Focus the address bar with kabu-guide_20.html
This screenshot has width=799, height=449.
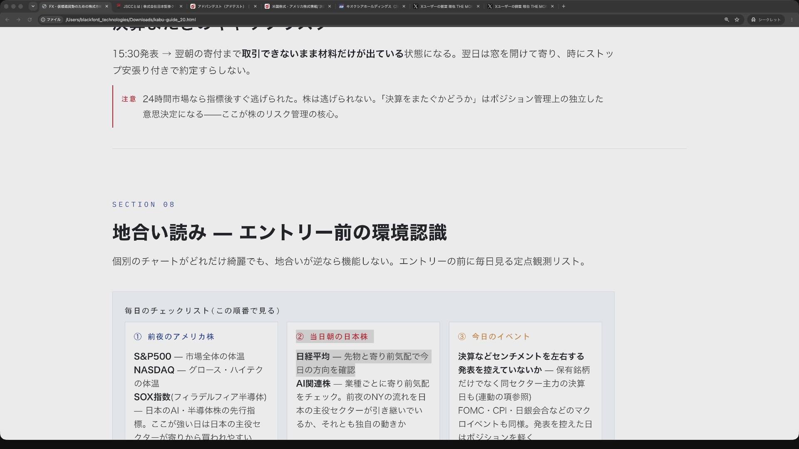pos(131,20)
